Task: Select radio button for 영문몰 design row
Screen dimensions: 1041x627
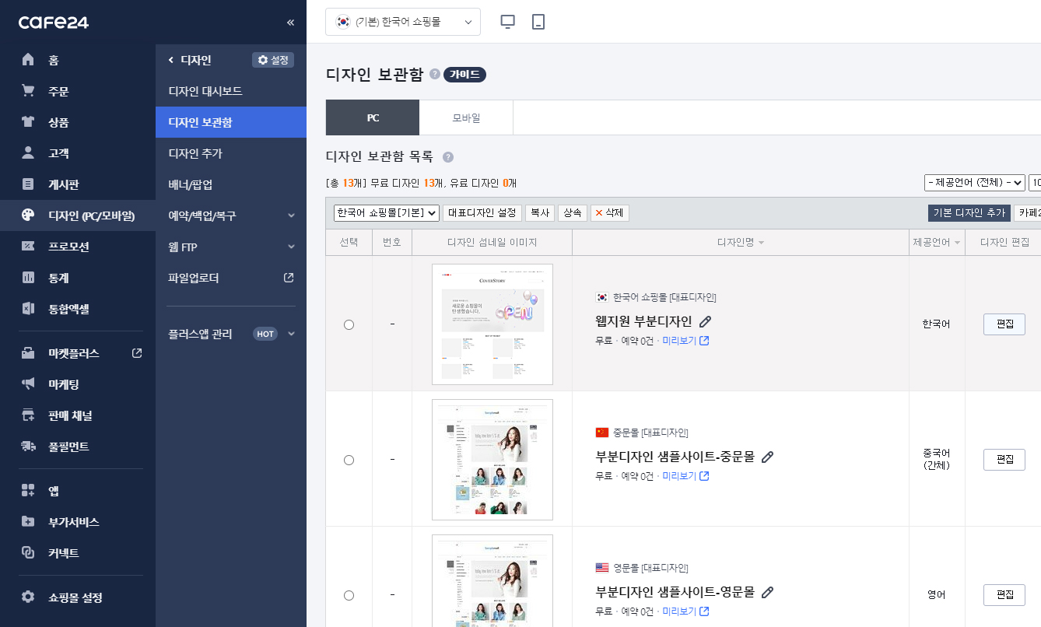Action: point(349,595)
